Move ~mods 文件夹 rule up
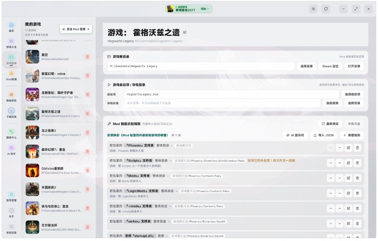The image size is (378, 241). coord(330,208)
